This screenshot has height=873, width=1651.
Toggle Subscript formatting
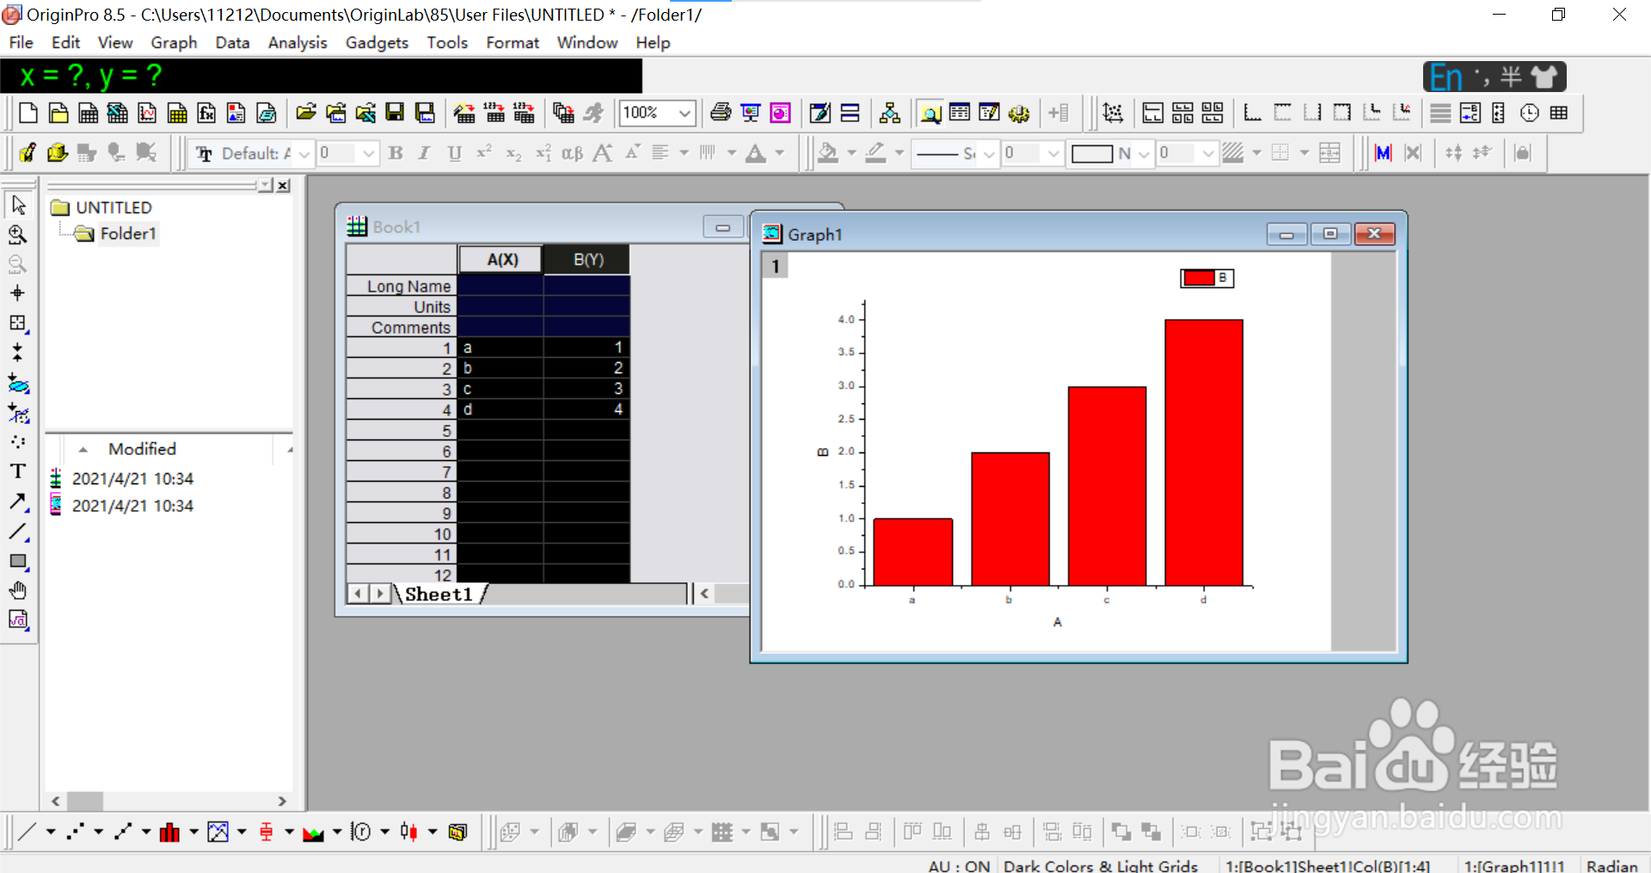tap(513, 153)
